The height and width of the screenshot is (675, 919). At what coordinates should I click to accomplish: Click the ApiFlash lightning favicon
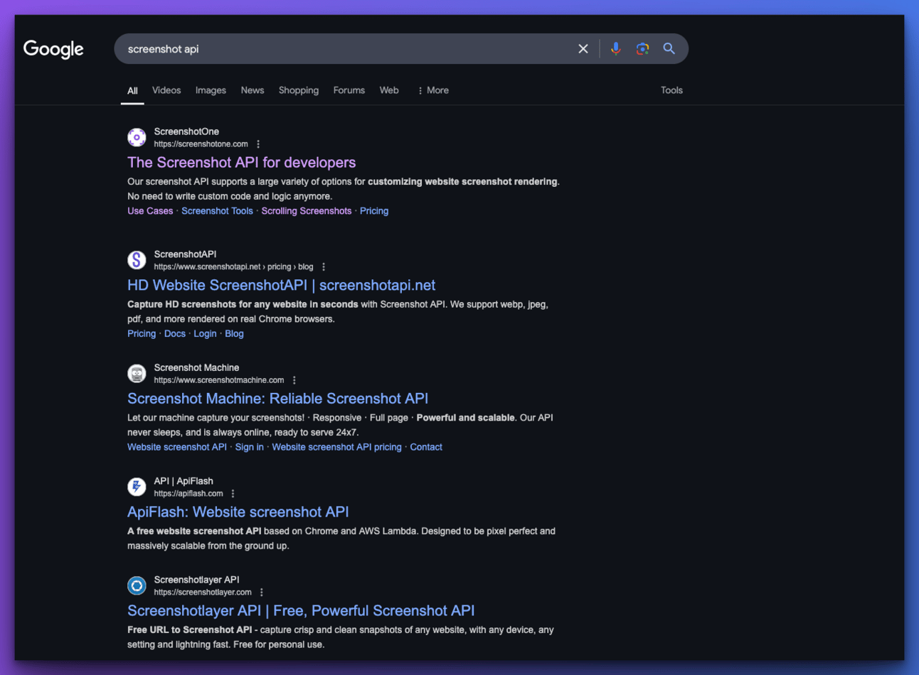click(137, 487)
